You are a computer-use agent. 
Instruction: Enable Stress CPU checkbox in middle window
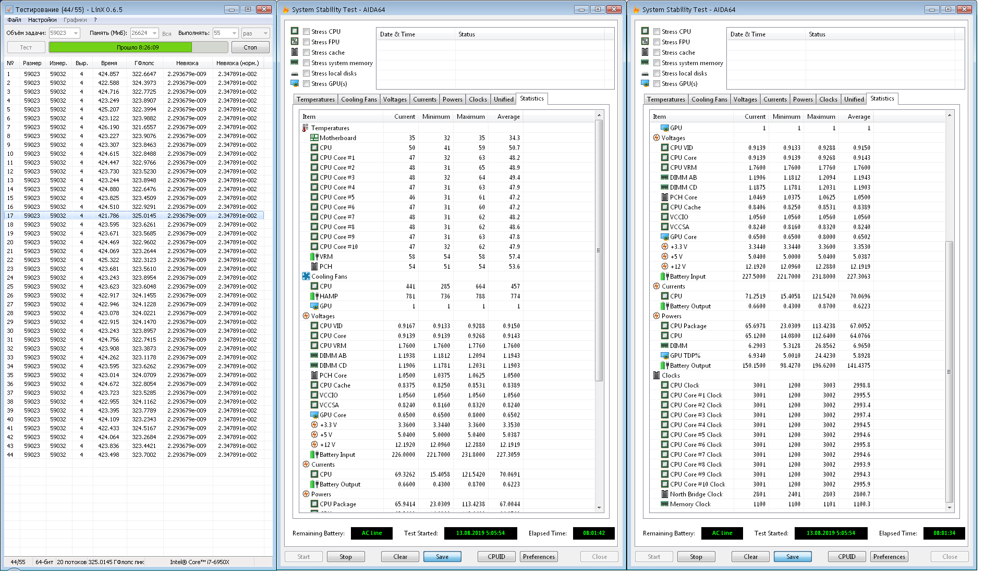(x=307, y=32)
